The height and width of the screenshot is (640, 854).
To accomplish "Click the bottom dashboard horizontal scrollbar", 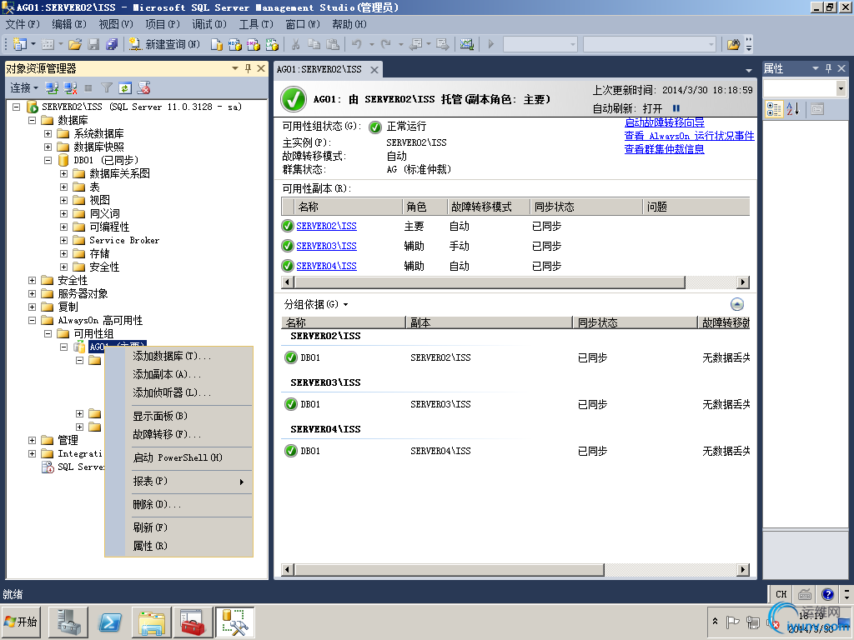I will (x=449, y=570).
